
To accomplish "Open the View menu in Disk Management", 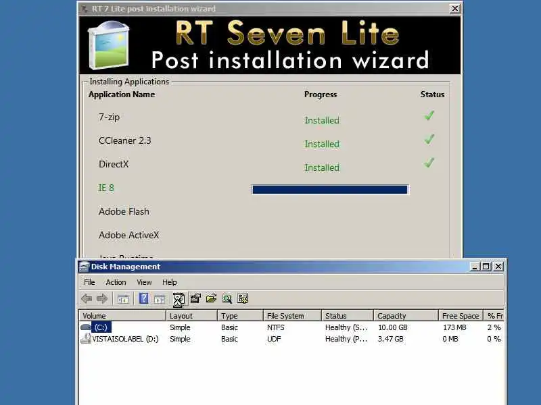I will [x=144, y=282].
